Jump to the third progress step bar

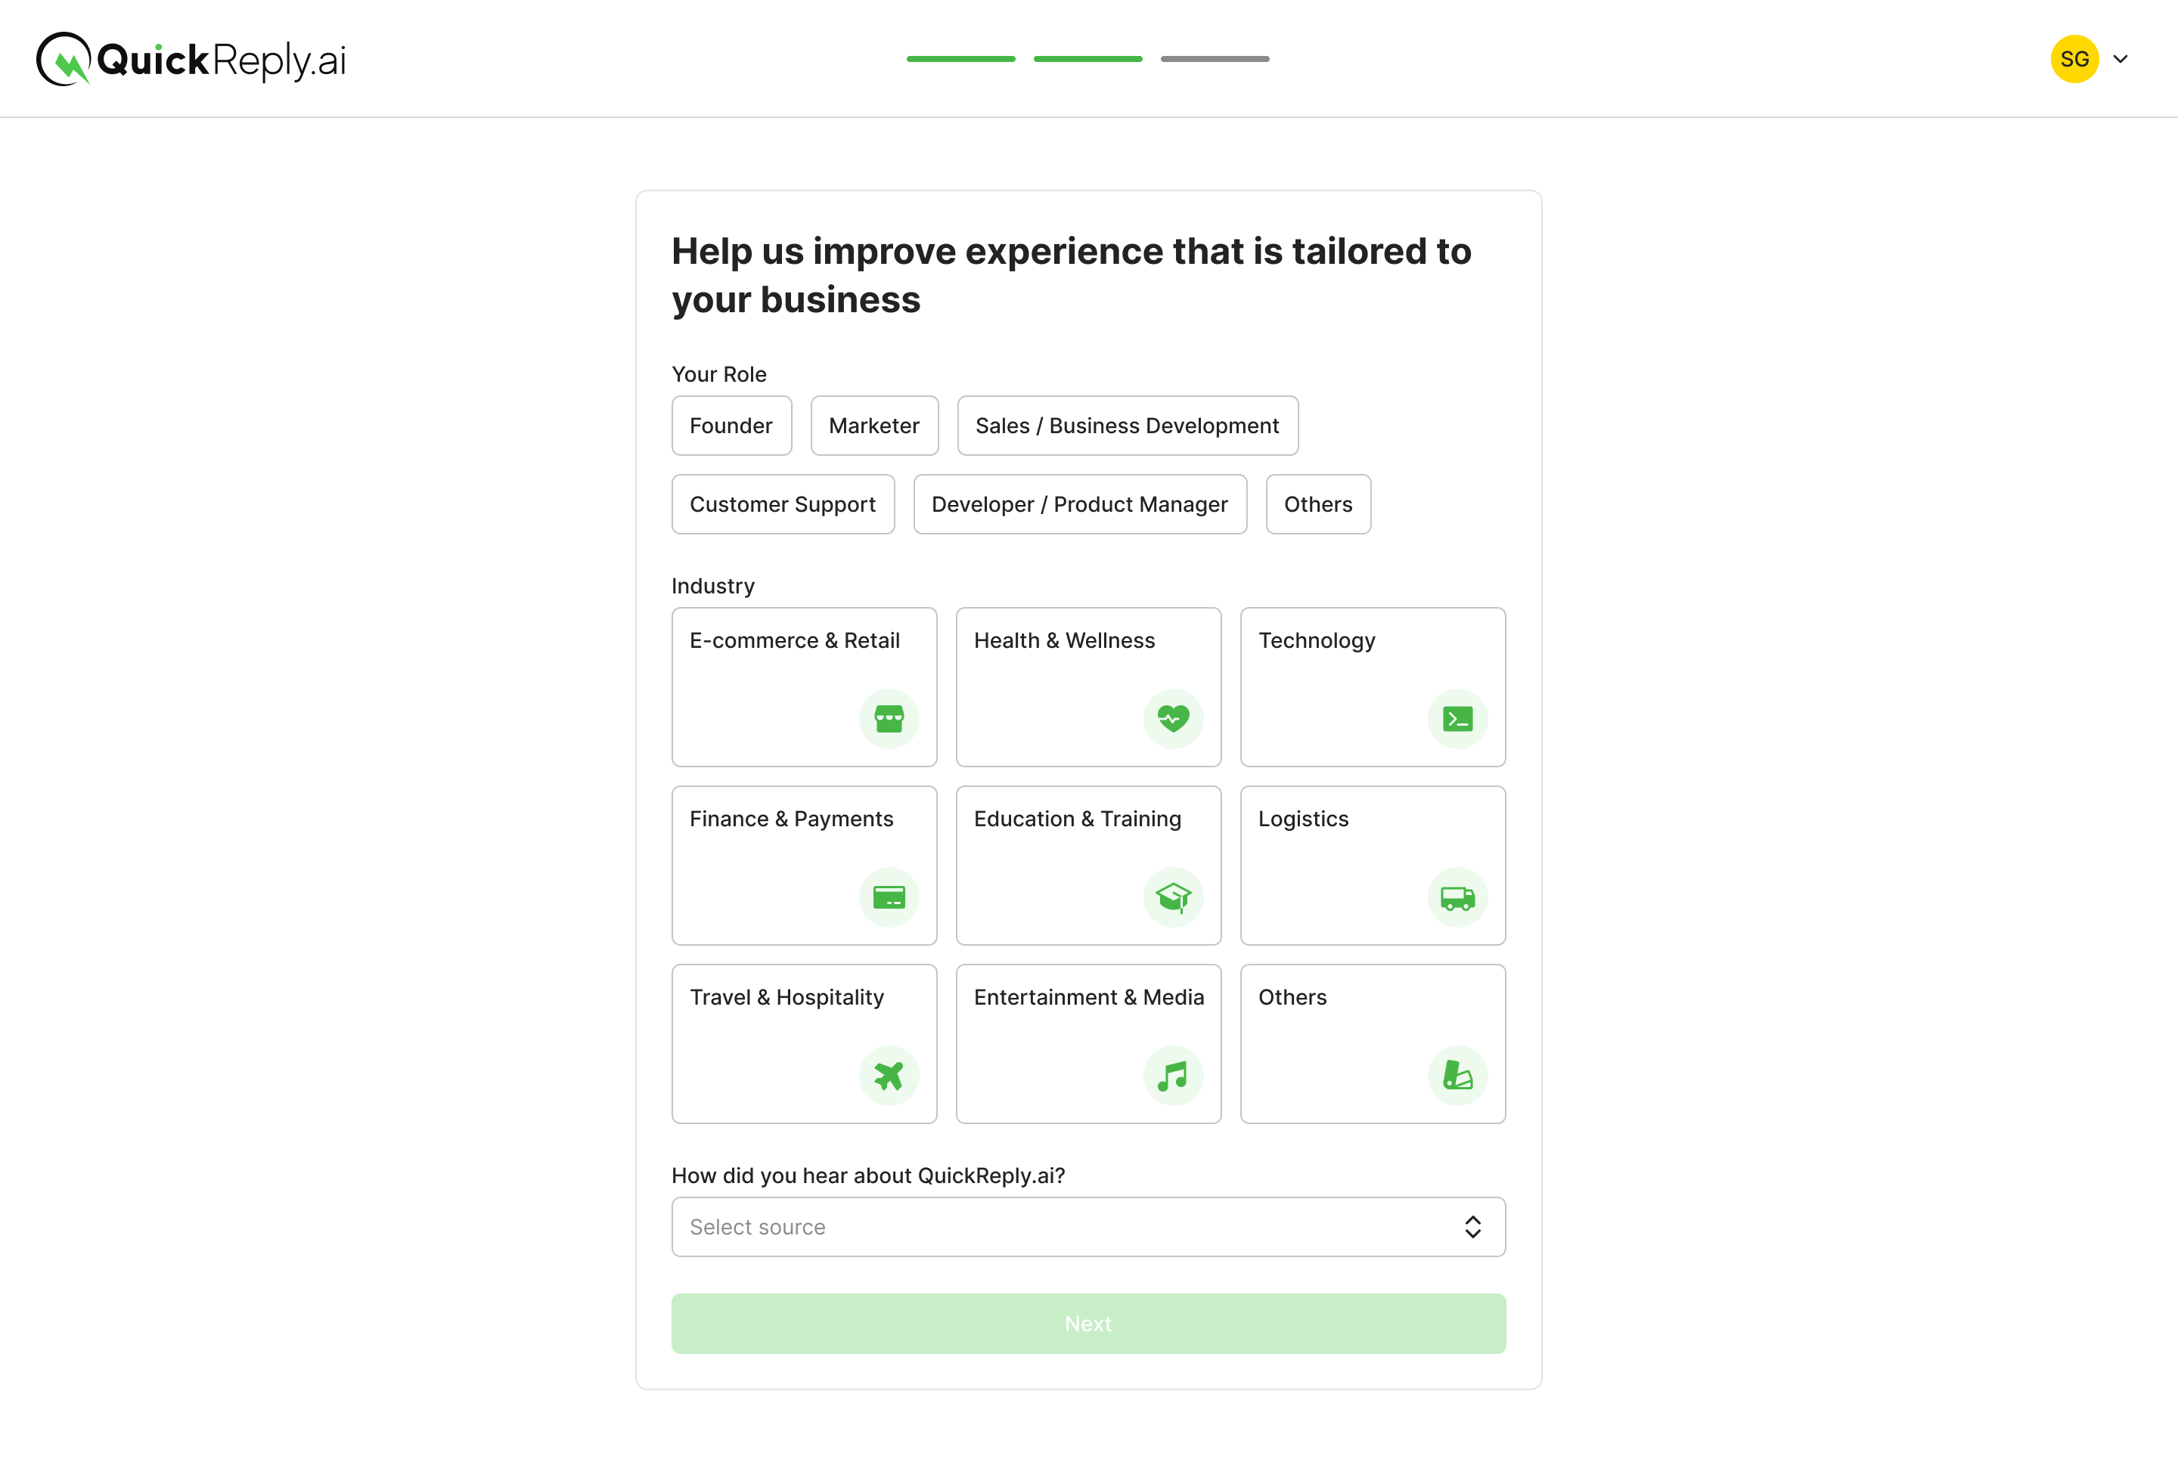click(x=1215, y=59)
